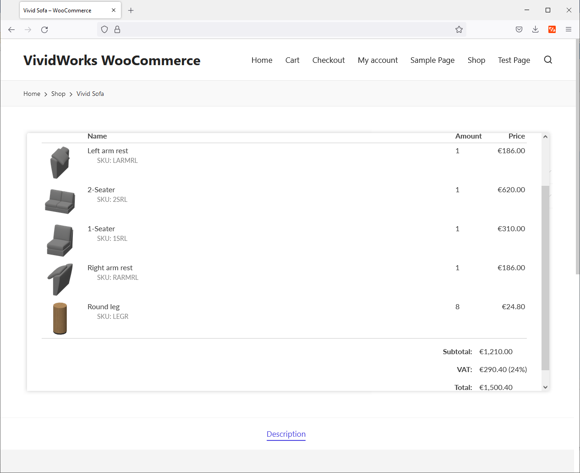This screenshot has width=580, height=473.
Task: Open the Description section link
Action: (x=286, y=434)
